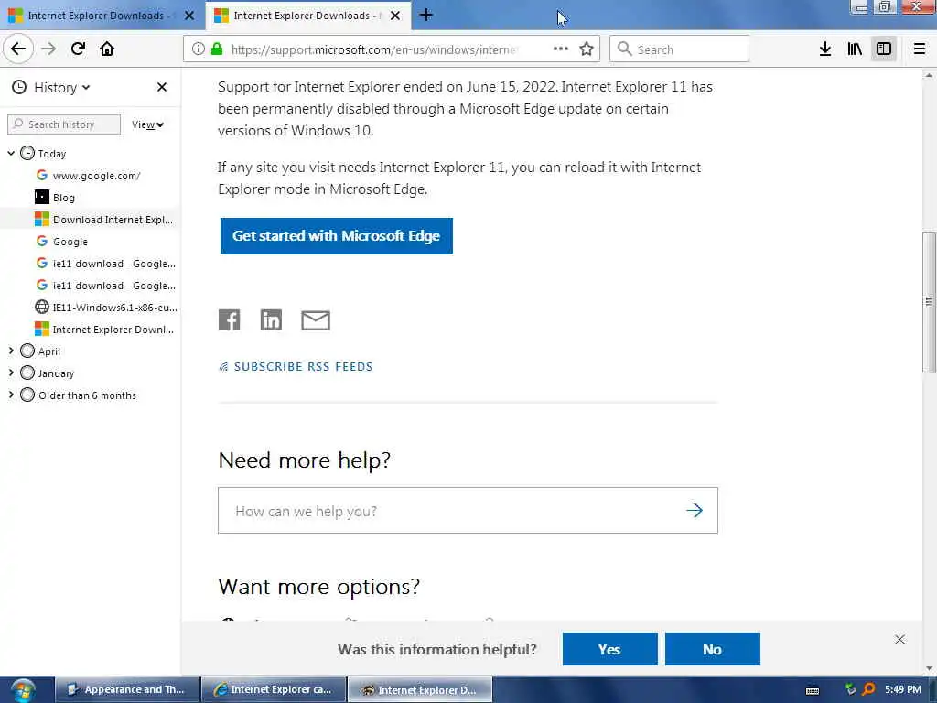Click the Search history field
Image resolution: width=937 pixels, height=703 pixels.
point(64,124)
